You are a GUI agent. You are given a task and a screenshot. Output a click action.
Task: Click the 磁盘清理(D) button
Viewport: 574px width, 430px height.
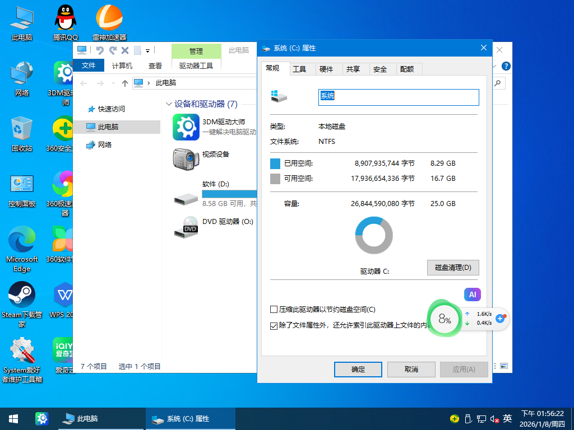coord(453,268)
